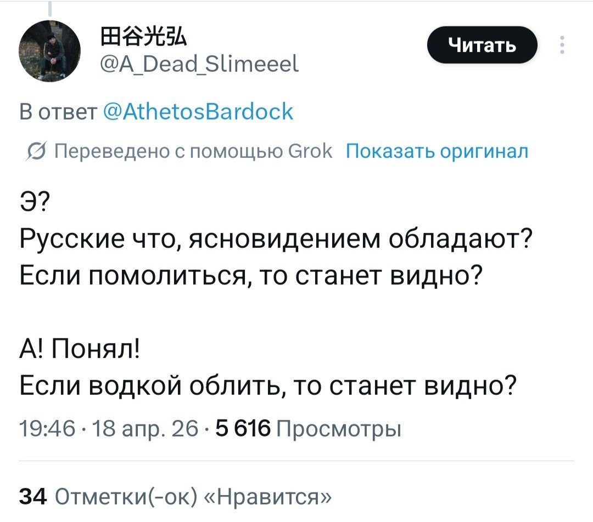Open the @A_Dead_Slimeeel handle
The height and width of the screenshot is (522, 593).
(199, 66)
